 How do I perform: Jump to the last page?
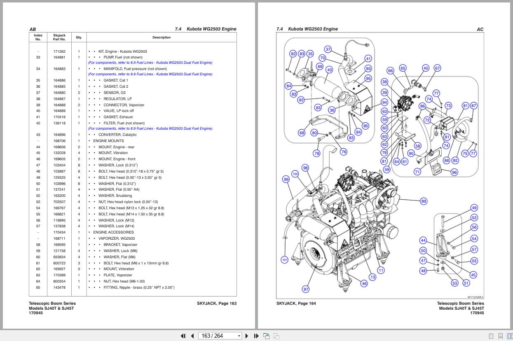tap(256, 336)
